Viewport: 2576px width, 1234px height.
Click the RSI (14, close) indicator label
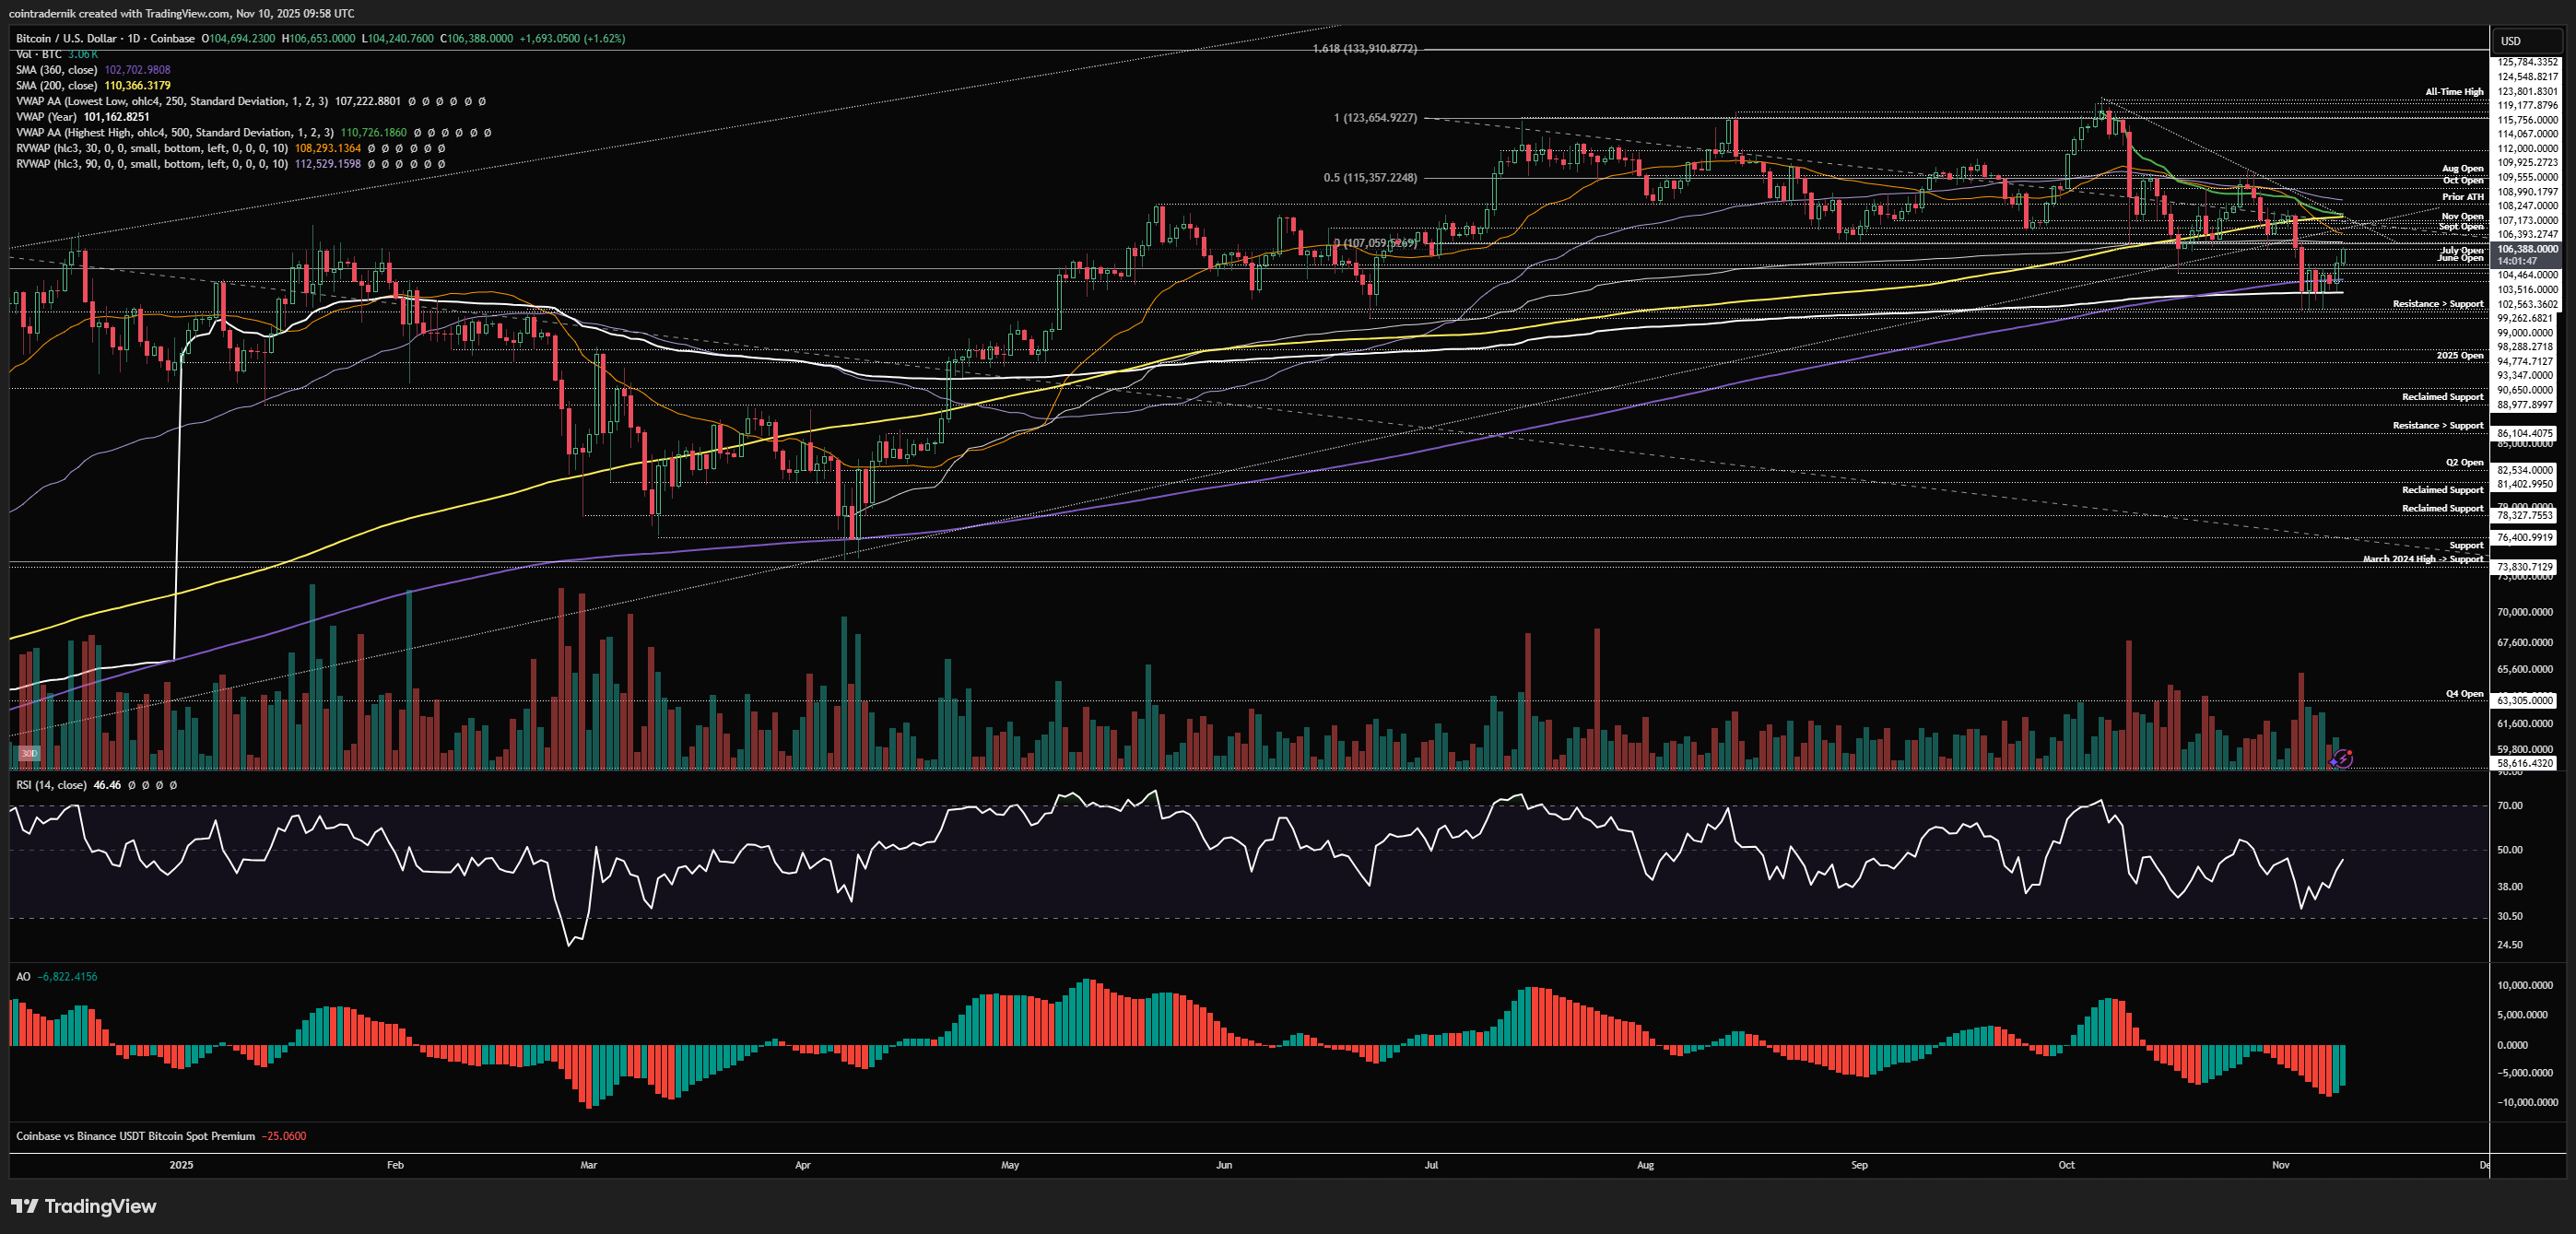[51, 785]
